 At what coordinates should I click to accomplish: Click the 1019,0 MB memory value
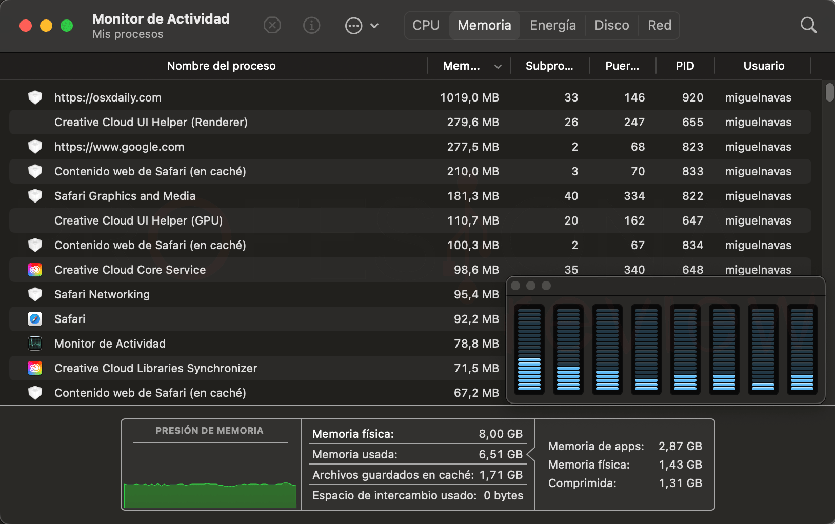click(x=469, y=97)
